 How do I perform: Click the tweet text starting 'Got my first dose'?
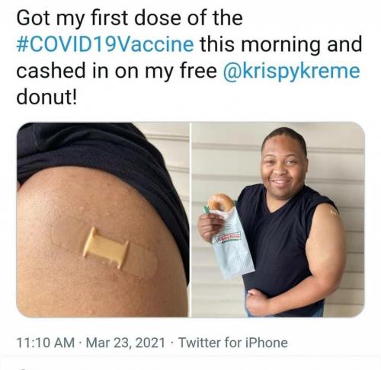coord(189,57)
